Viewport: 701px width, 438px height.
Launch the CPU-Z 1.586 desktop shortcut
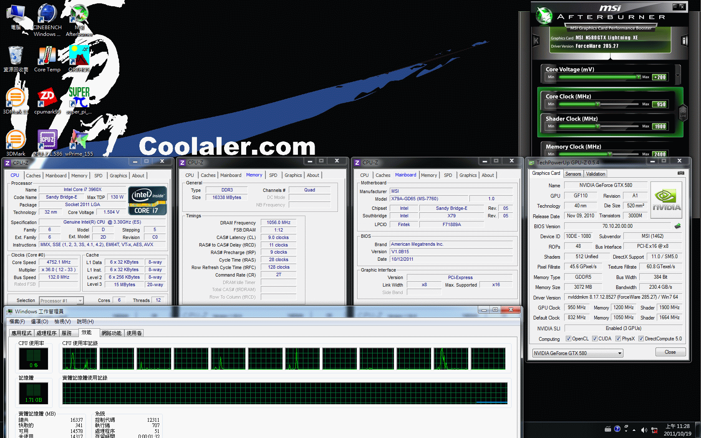tap(47, 143)
